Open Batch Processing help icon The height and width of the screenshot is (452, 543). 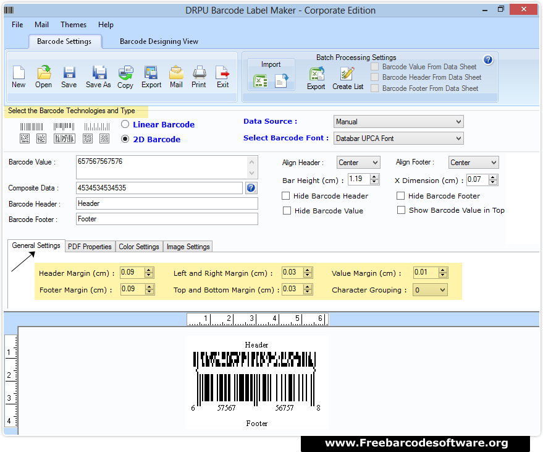[x=488, y=60]
